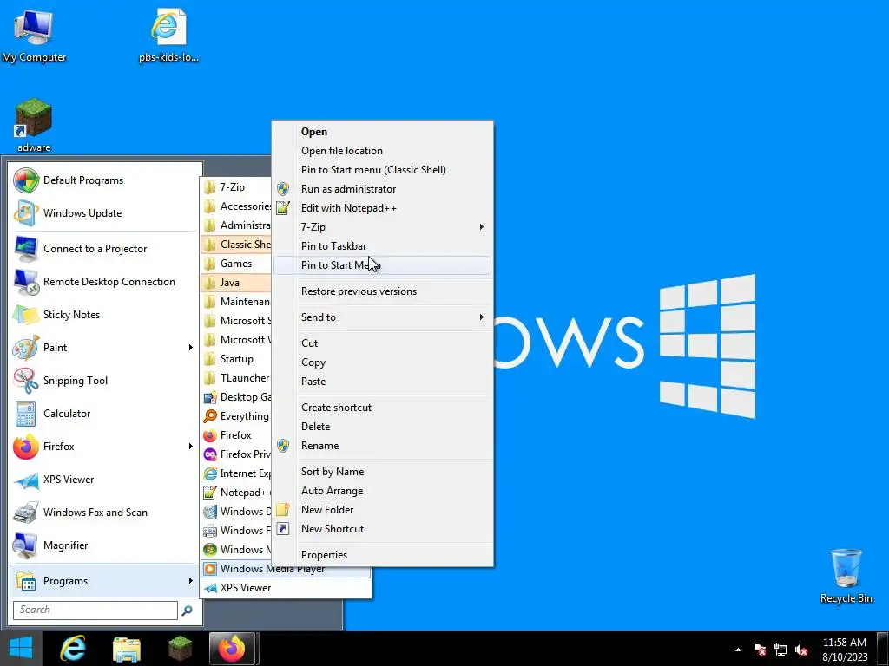Screen dimensions: 889x666
Task: Click the Windows Start button
Action: click(21, 648)
